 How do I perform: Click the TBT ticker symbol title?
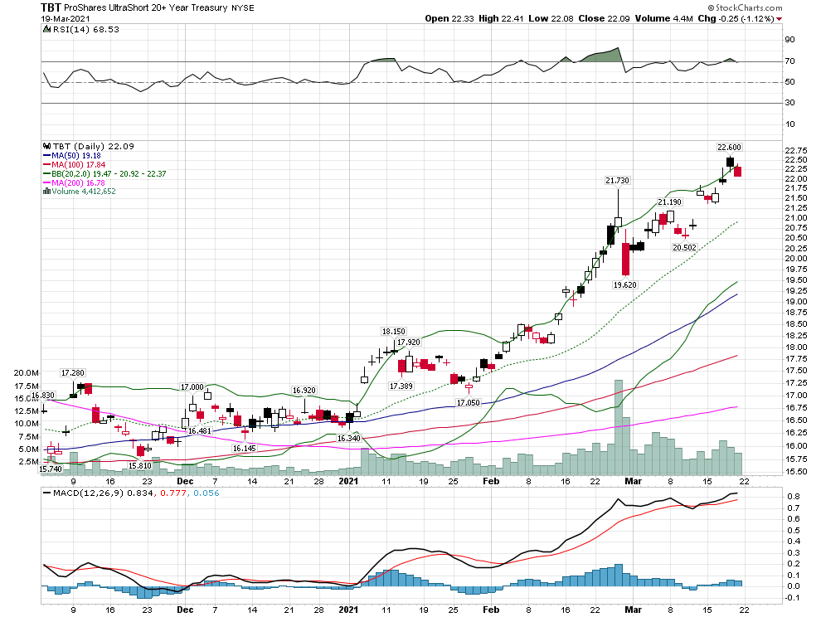pyautogui.click(x=51, y=7)
